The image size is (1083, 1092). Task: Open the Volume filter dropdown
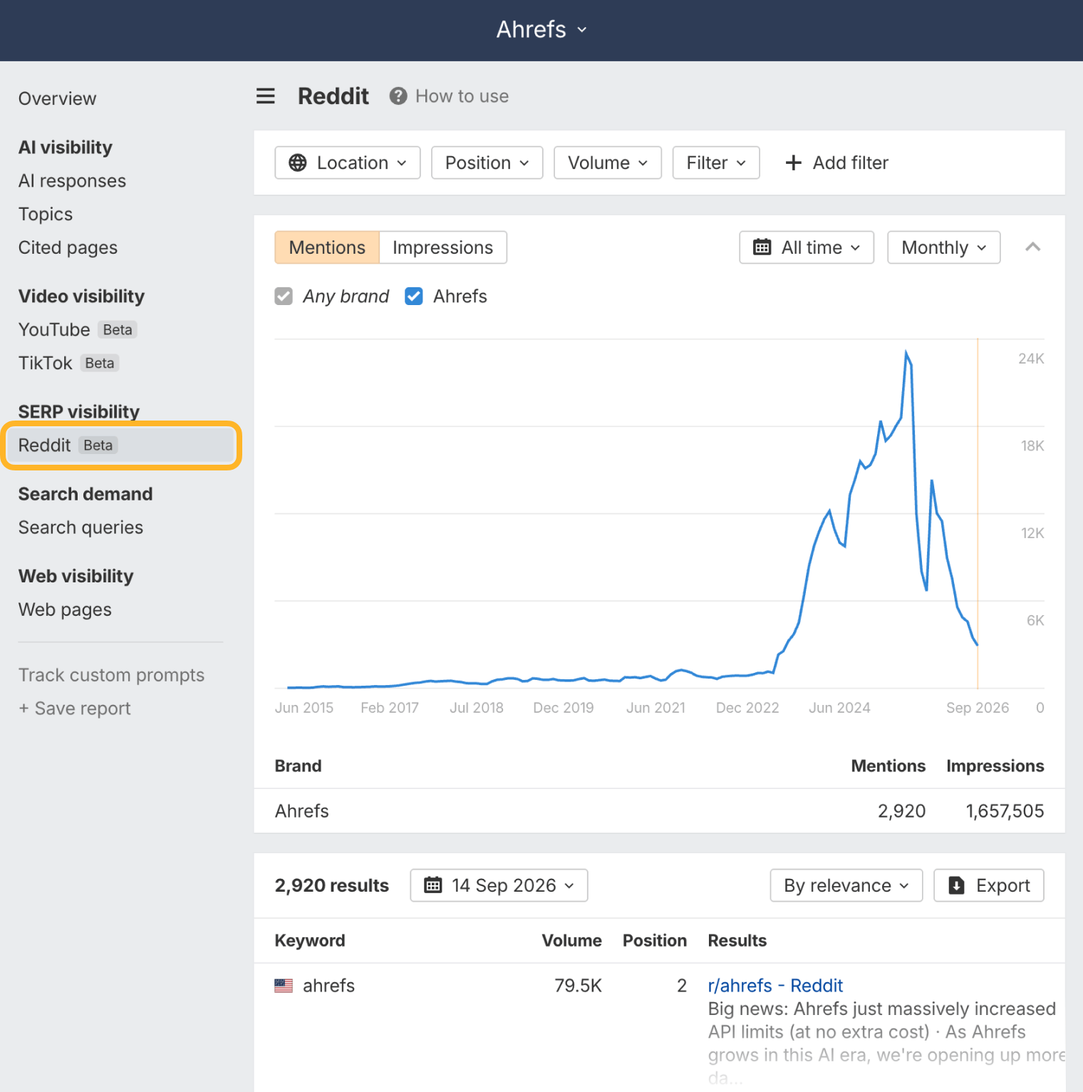click(608, 163)
